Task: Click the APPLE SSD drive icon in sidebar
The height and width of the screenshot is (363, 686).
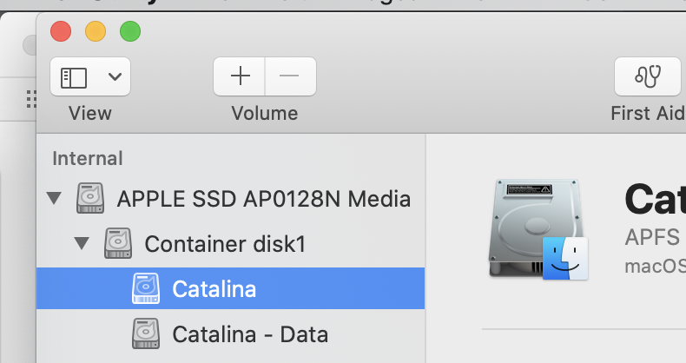Action: (x=90, y=199)
